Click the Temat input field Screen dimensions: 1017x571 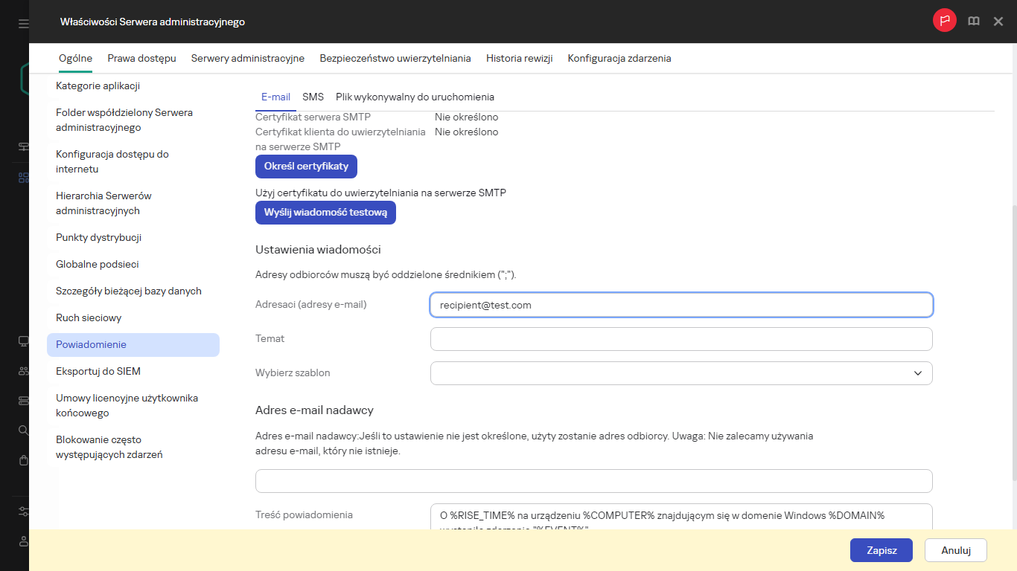pos(680,338)
